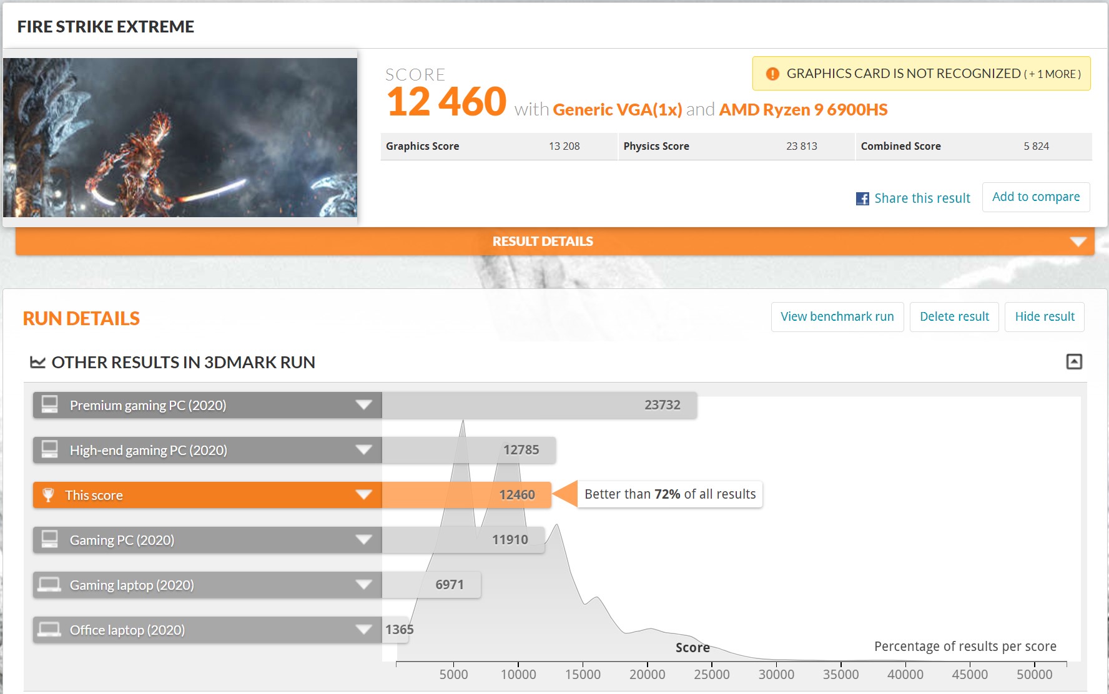Click the trophy icon on This score row

pyautogui.click(x=48, y=495)
